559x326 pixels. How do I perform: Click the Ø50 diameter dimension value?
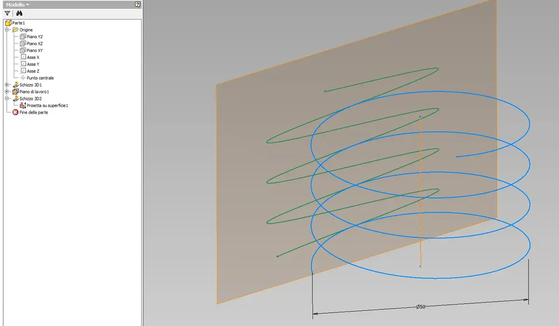coord(421,307)
